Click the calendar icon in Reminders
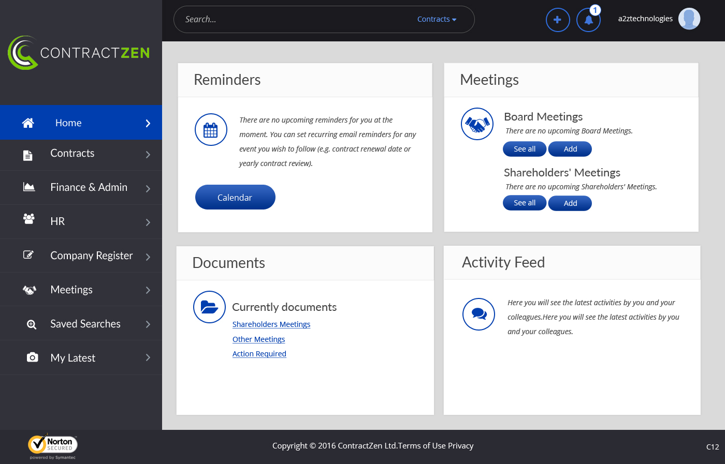The image size is (725, 464). [211, 130]
